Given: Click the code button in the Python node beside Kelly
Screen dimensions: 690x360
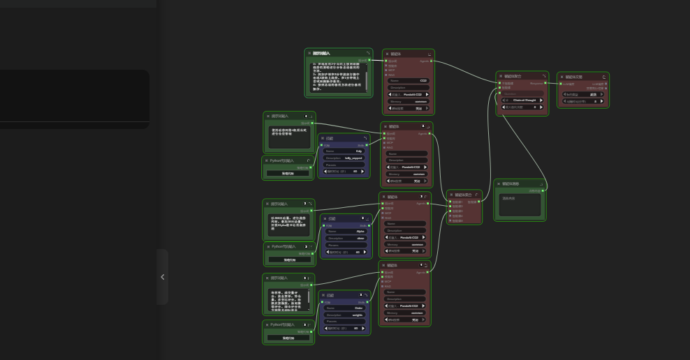Looking at the screenshot, I should coord(288,173).
